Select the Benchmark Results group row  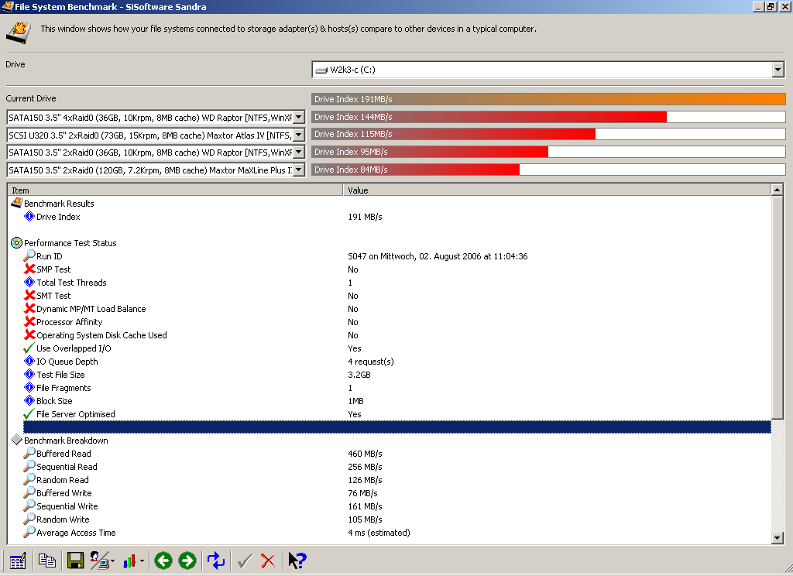390,204
